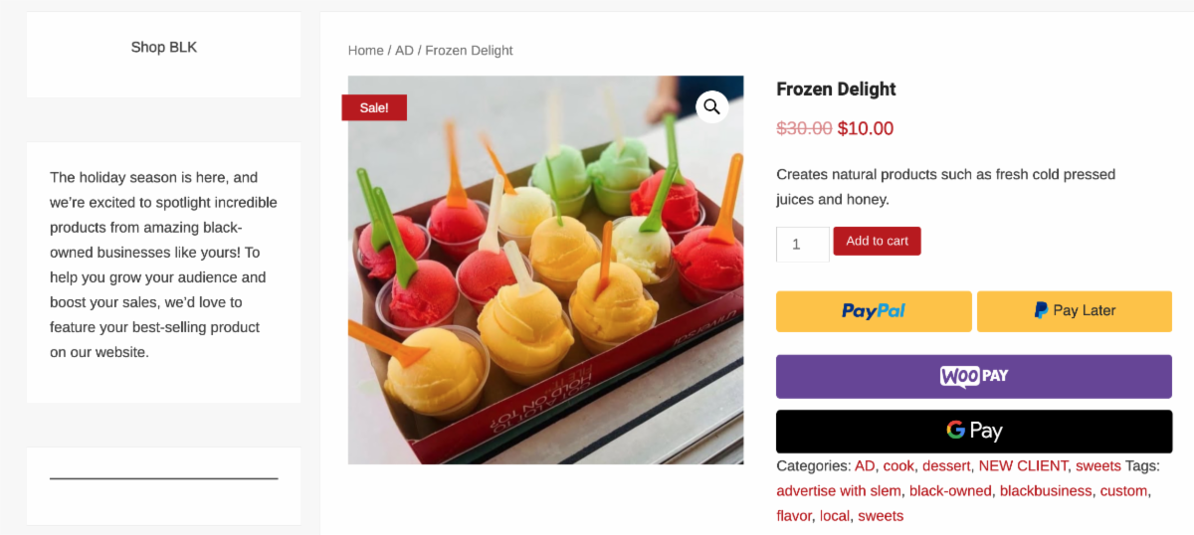
Task: Select the cook category link
Action: click(x=898, y=465)
